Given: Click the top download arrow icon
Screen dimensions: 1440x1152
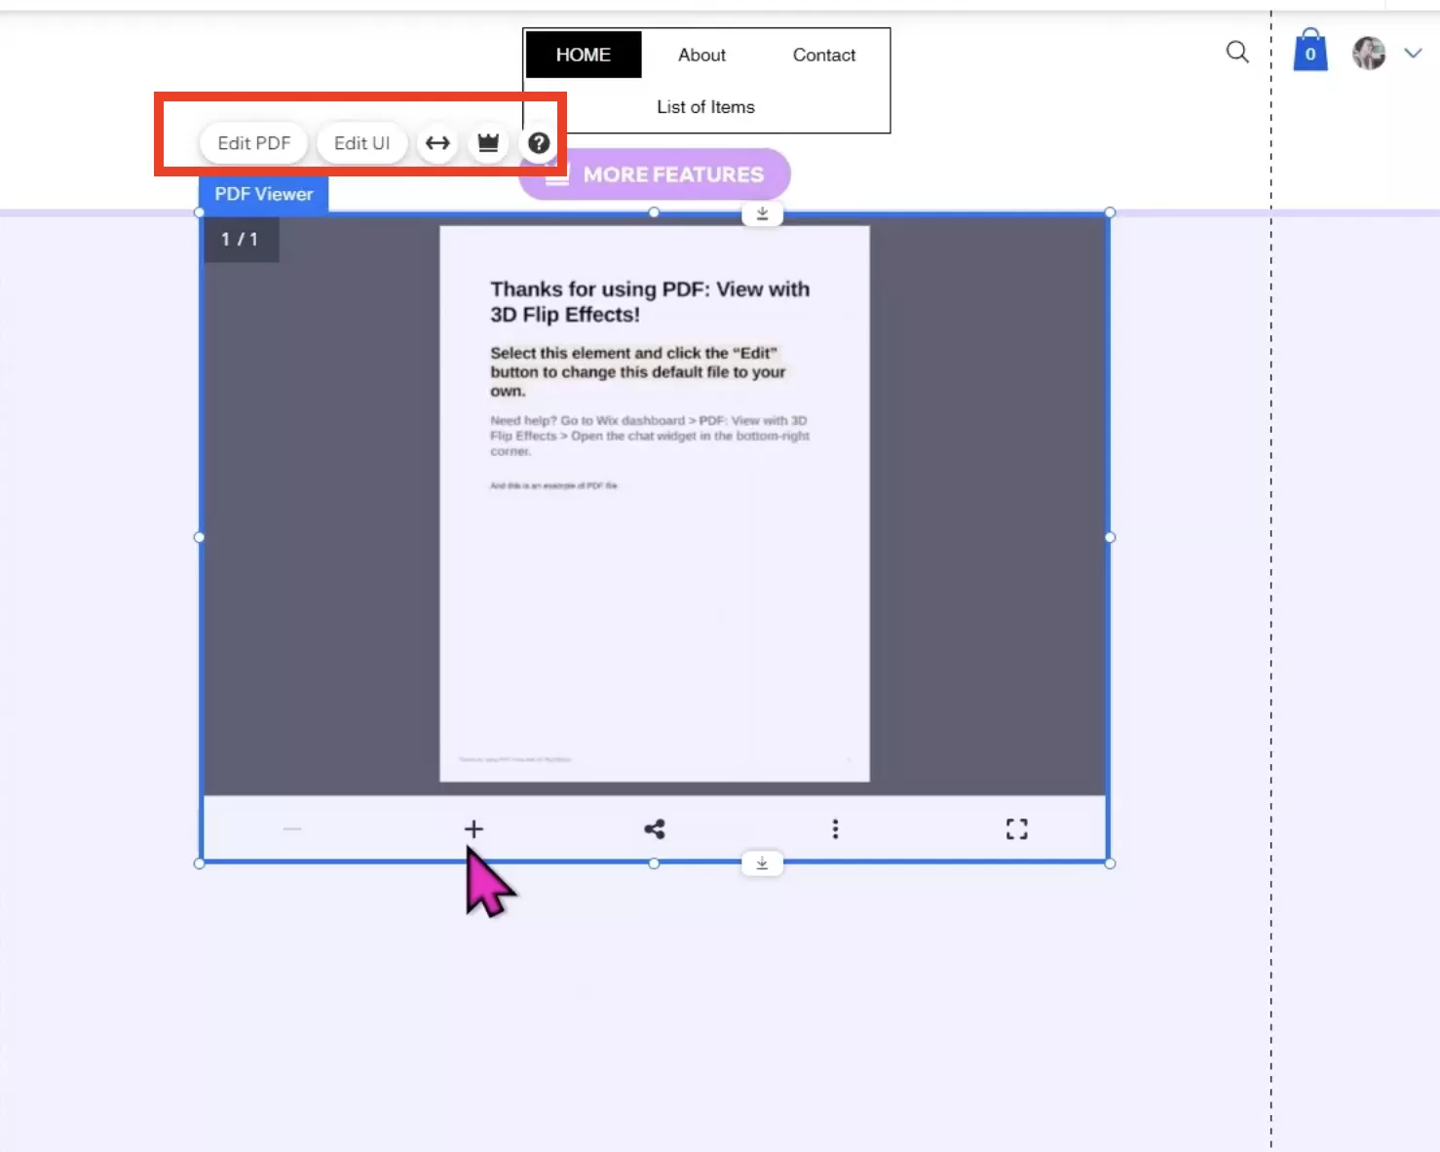Looking at the screenshot, I should 762,213.
